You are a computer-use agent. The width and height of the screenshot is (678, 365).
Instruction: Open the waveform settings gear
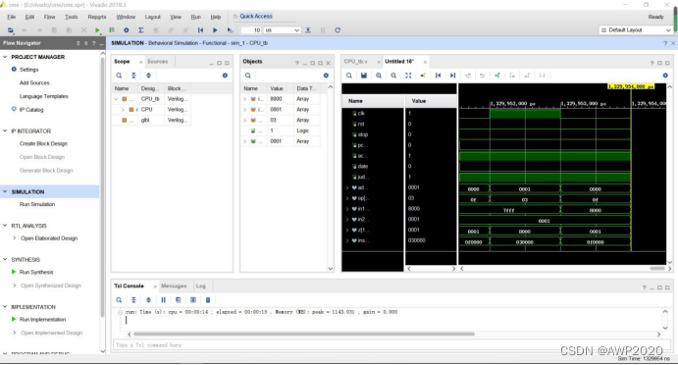pyautogui.click(x=665, y=76)
